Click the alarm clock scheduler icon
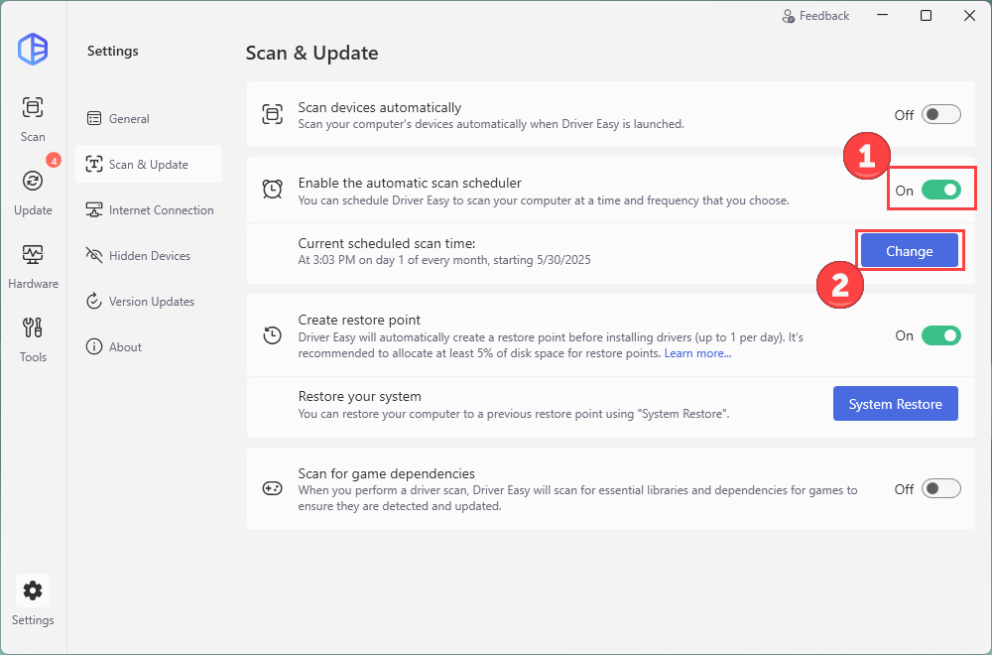The width and height of the screenshot is (992, 655). [x=272, y=191]
